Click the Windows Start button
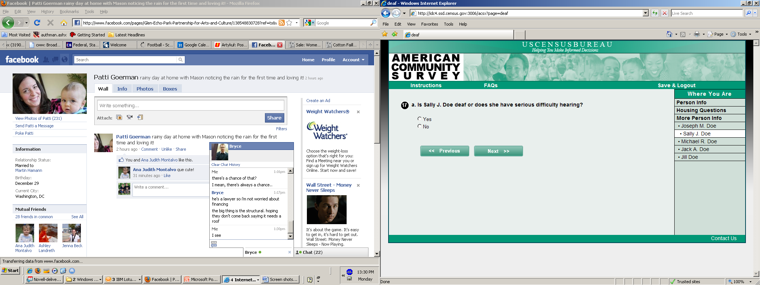The width and height of the screenshot is (760, 285). click(10, 271)
